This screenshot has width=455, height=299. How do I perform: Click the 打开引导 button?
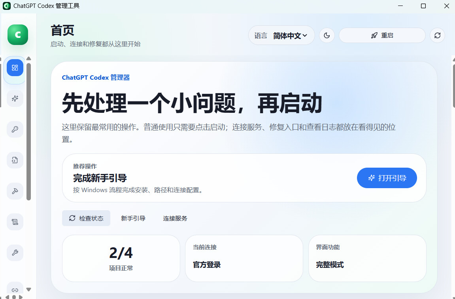[387, 178]
